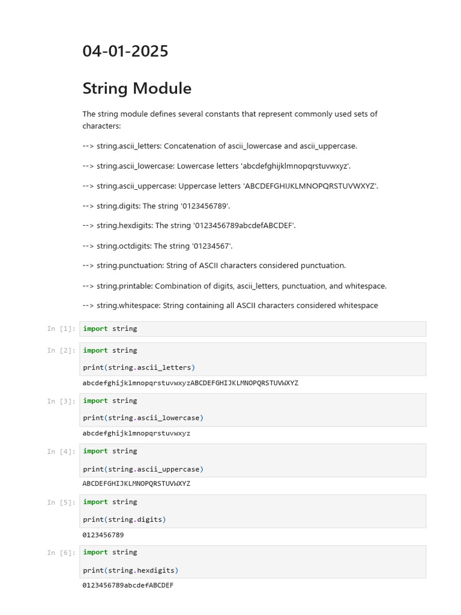
Task: Click print(string.digits) code line
Action: click(x=124, y=519)
